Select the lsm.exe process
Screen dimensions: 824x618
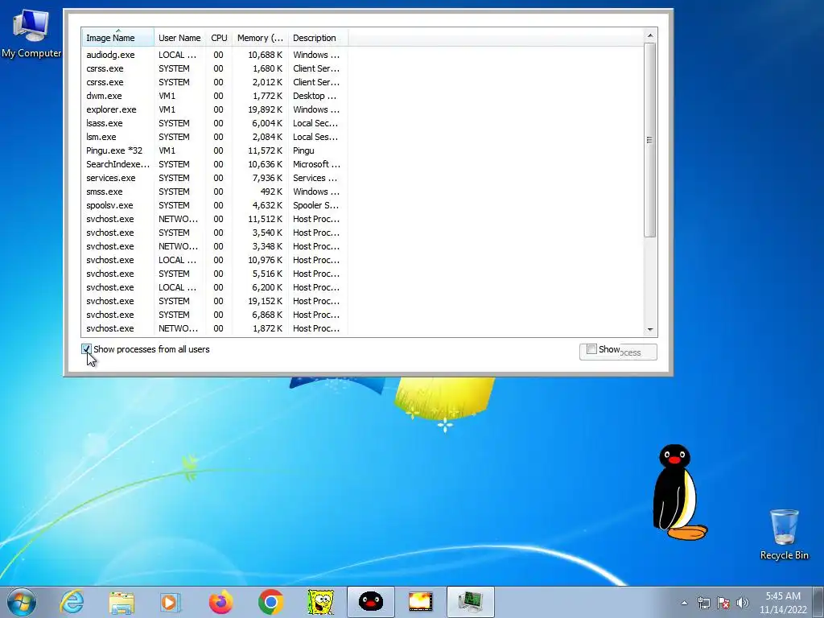tap(214, 137)
